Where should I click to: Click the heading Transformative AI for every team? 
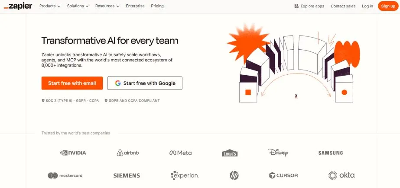tap(110, 41)
